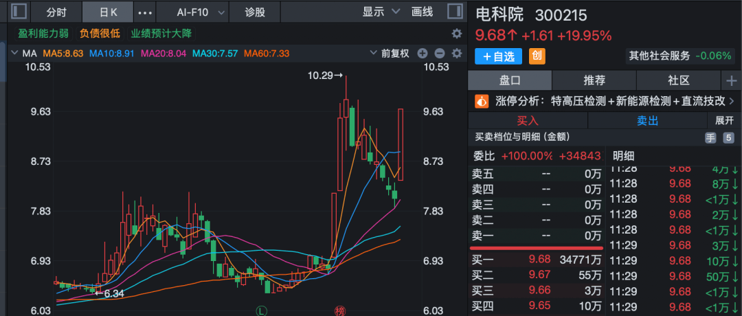Collapse the MA indicator row
The height and width of the screenshot is (316, 742).
[14, 54]
